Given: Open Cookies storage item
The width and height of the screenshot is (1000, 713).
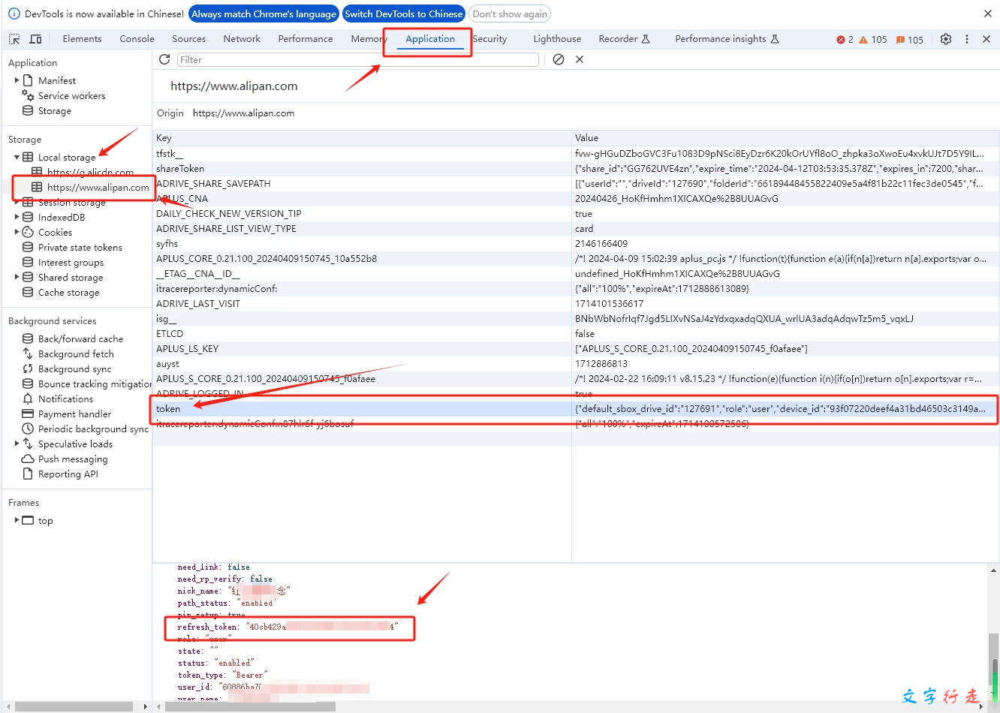Looking at the screenshot, I should 55,232.
